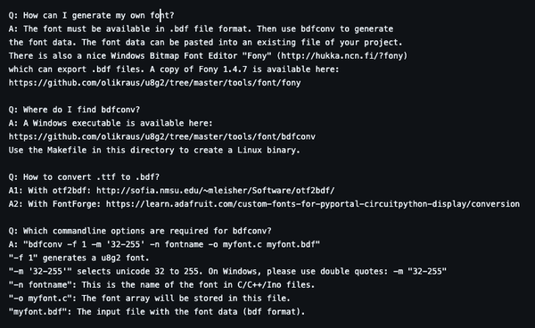Open the bdfconv GitHub directory URL

coord(162,136)
